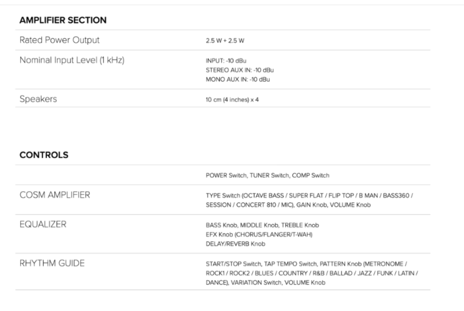The width and height of the screenshot is (464, 311).
Task: Click the EQUALIZER row label
Action: point(43,224)
